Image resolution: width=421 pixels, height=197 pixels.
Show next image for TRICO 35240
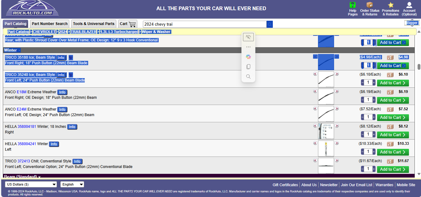[x=337, y=74]
